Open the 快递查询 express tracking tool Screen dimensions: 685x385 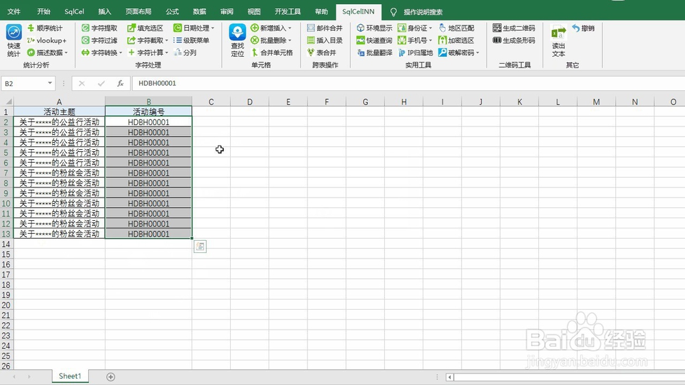[x=375, y=40]
